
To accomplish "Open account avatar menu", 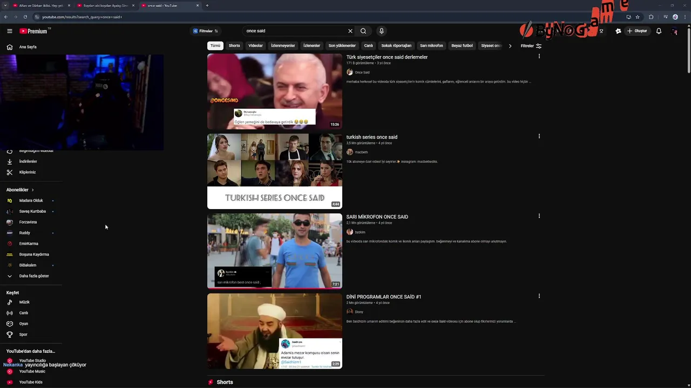I will coord(674,31).
